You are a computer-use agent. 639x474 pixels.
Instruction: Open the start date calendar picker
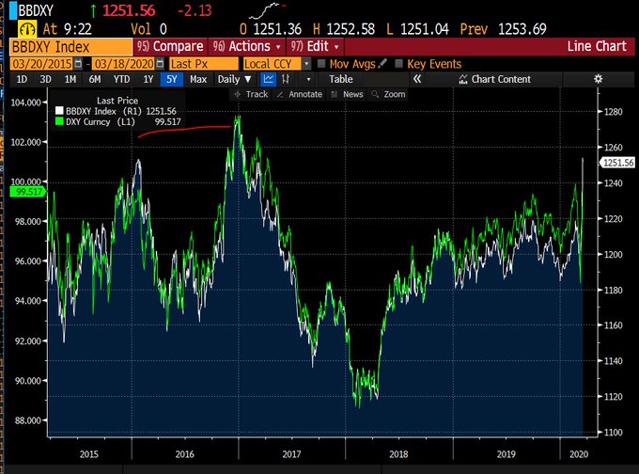click(x=78, y=64)
